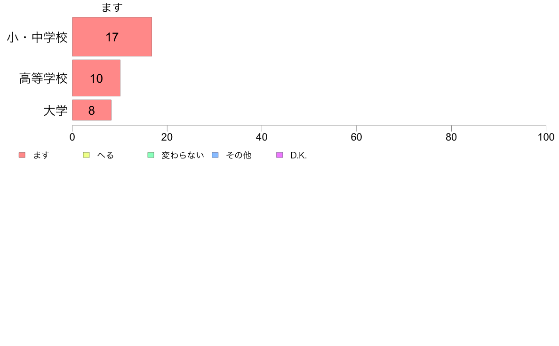Click the その他 legend text label
This screenshot has height=346, width=559.
[x=239, y=155]
